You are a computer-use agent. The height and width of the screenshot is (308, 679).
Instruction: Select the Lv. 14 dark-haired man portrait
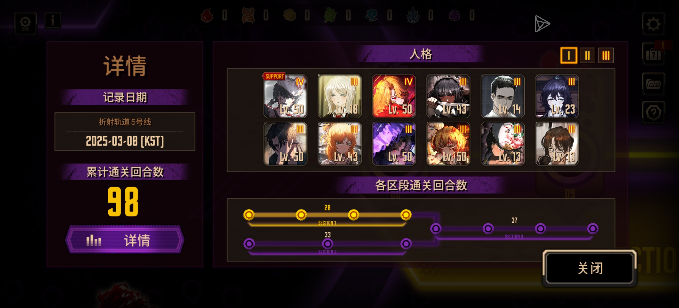(x=502, y=96)
